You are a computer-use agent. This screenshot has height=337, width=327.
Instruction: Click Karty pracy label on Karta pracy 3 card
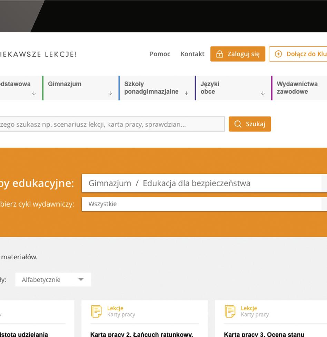click(x=255, y=315)
